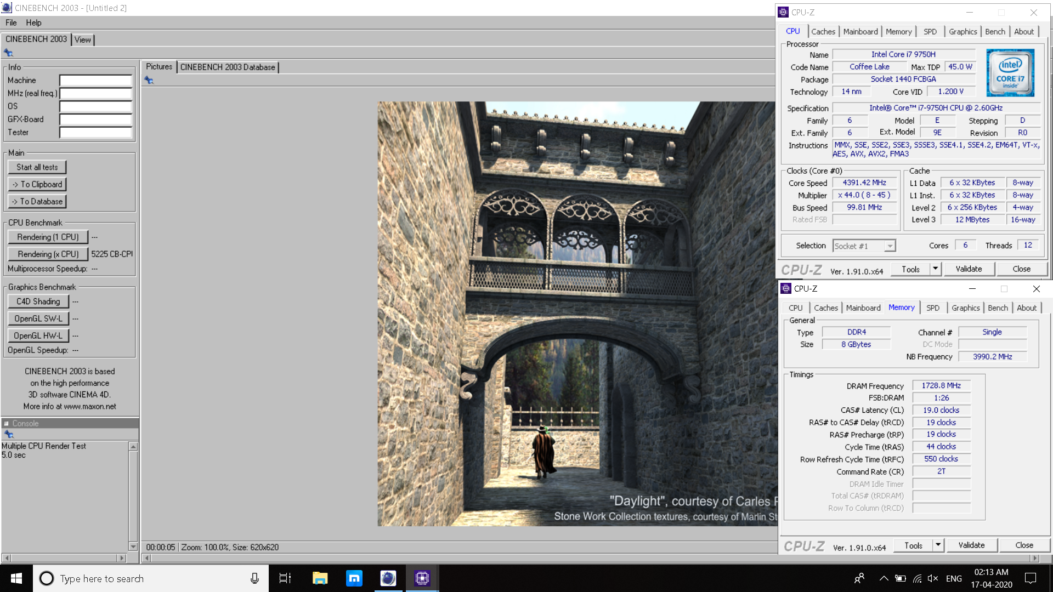Click Validate in upper CPU-Z window
This screenshot has height=592, width=1053.
(969, 269)
